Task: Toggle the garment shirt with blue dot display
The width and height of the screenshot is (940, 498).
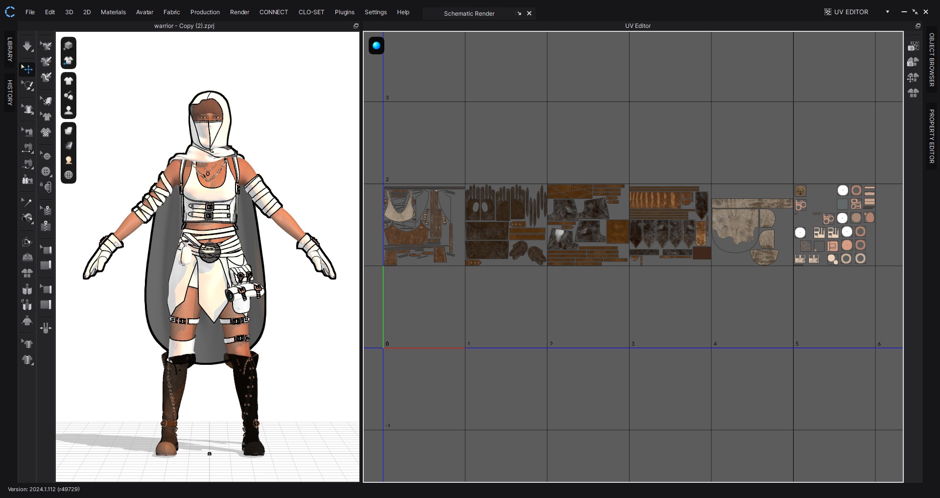Action: (69, 61)
